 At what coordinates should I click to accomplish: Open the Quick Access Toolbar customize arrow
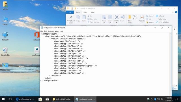click(78, 9)
